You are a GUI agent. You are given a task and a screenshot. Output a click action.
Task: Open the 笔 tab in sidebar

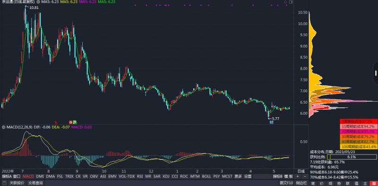tap(313, 183)
